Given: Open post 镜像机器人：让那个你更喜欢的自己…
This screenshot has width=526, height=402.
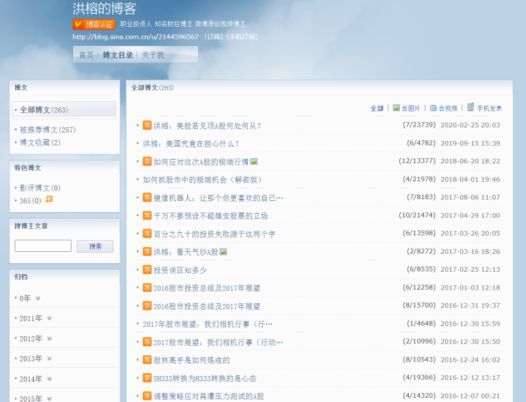Looking at the screenshot, I should tap(218, 198).
